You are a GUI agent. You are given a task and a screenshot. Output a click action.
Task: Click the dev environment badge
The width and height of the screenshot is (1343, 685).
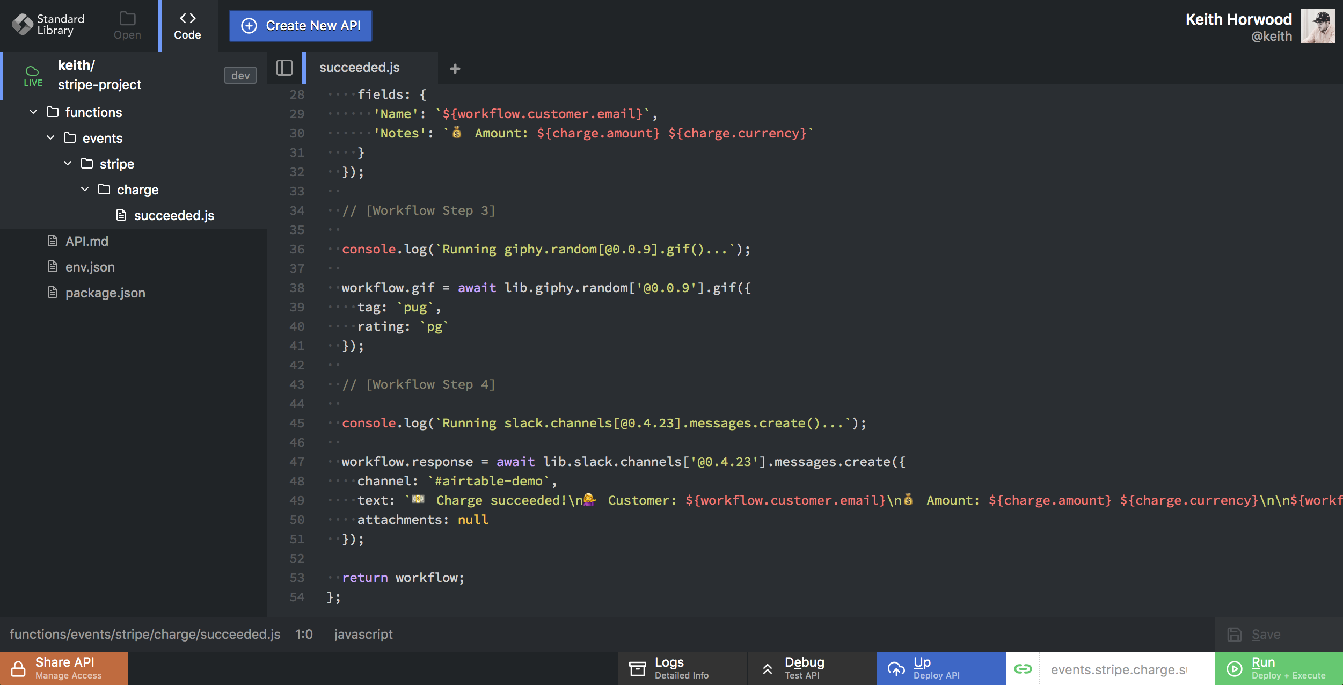pos(240,75)
